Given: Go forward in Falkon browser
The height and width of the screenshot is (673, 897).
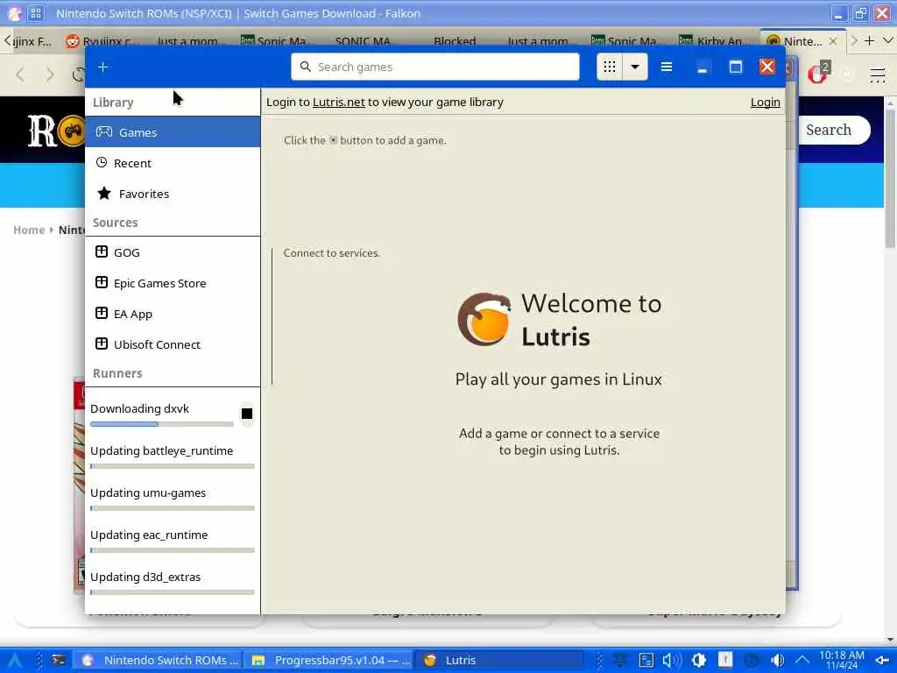Looking at the screenshot, I should [x=50, y=74].
